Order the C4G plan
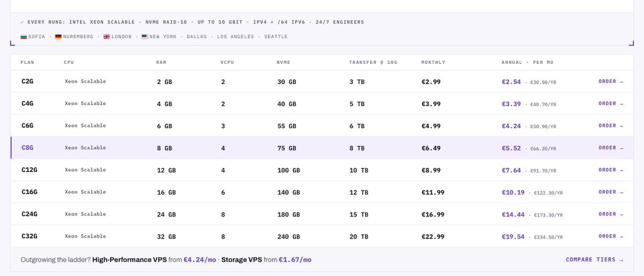This screenshot has height=276, width=644. click(x=611, y=103)
